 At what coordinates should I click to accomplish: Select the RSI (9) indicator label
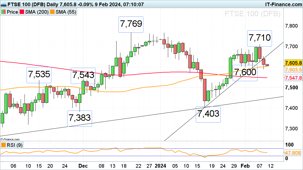(x=14, y=145)
